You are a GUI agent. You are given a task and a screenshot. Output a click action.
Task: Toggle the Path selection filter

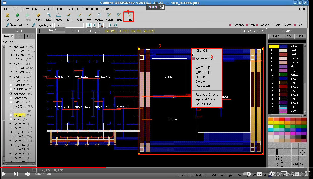point(247,25)
